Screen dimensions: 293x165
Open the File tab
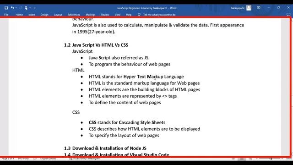pos(6,15)
